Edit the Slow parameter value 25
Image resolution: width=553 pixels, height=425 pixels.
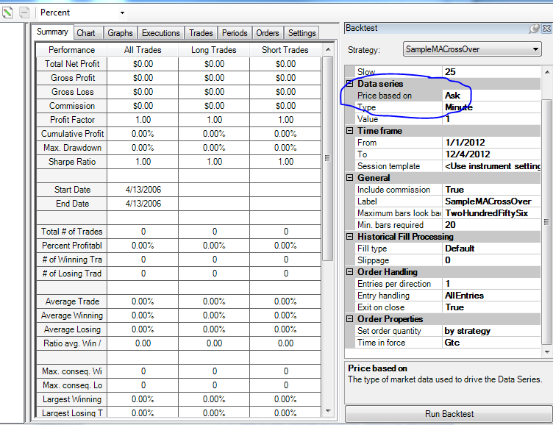click(x=491, y=72)
